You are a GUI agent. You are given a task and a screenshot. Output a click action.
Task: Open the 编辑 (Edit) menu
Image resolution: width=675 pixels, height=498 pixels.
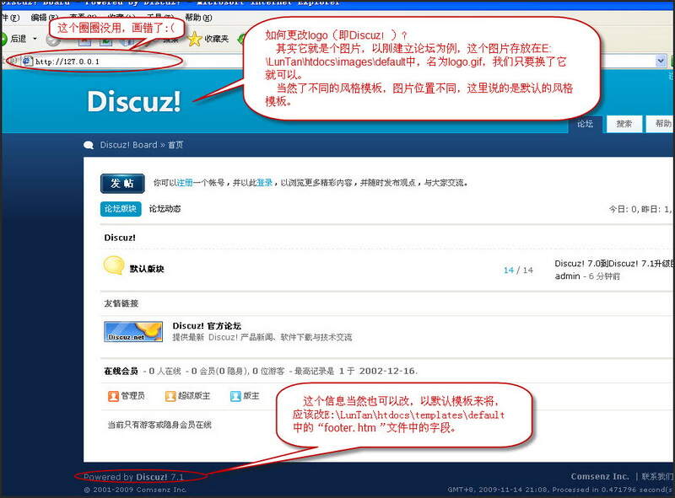pyautogui.click(x=45, y=18)
